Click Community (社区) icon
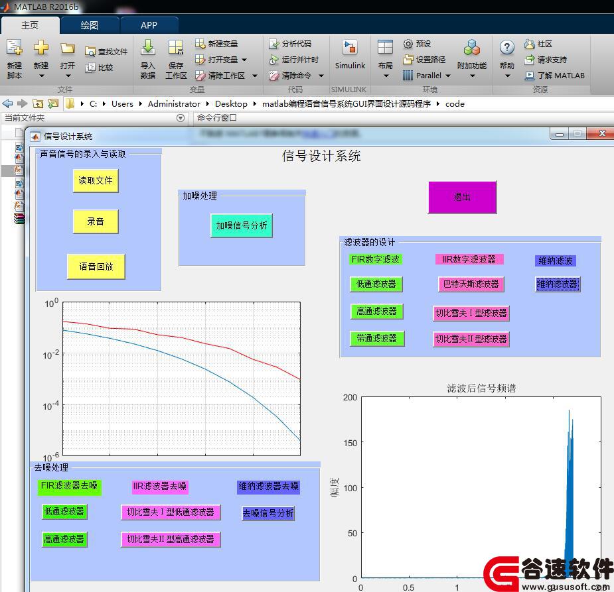Viewport: 614px width, 592px height. tap(530, 44)
